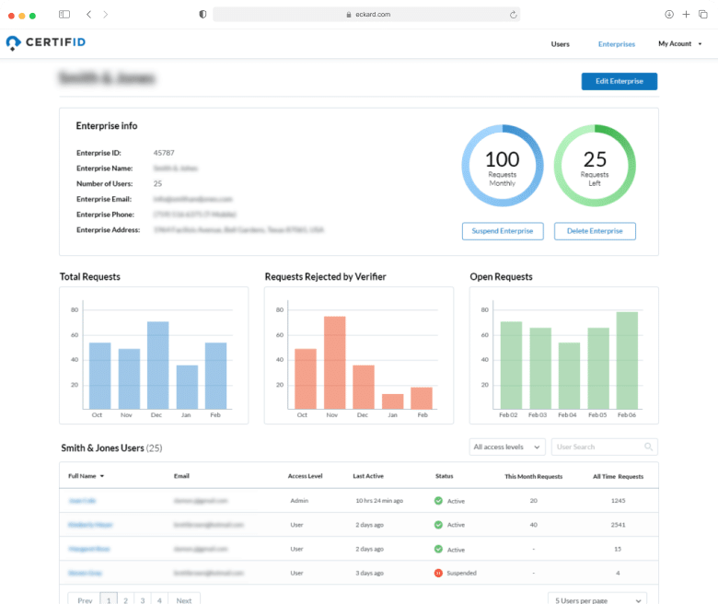Click the address bar showing eckard.com
718x604 pixels.
pos(366,15)
